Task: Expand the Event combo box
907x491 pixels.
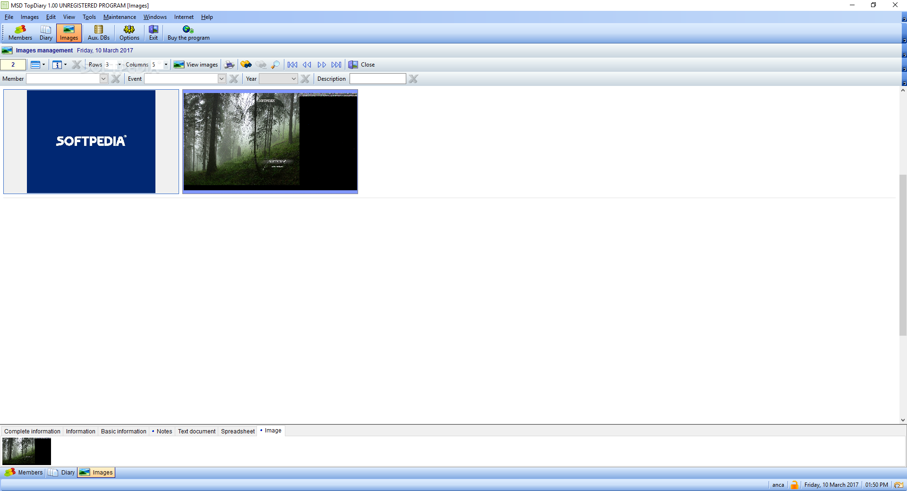Action: (222, 79)
